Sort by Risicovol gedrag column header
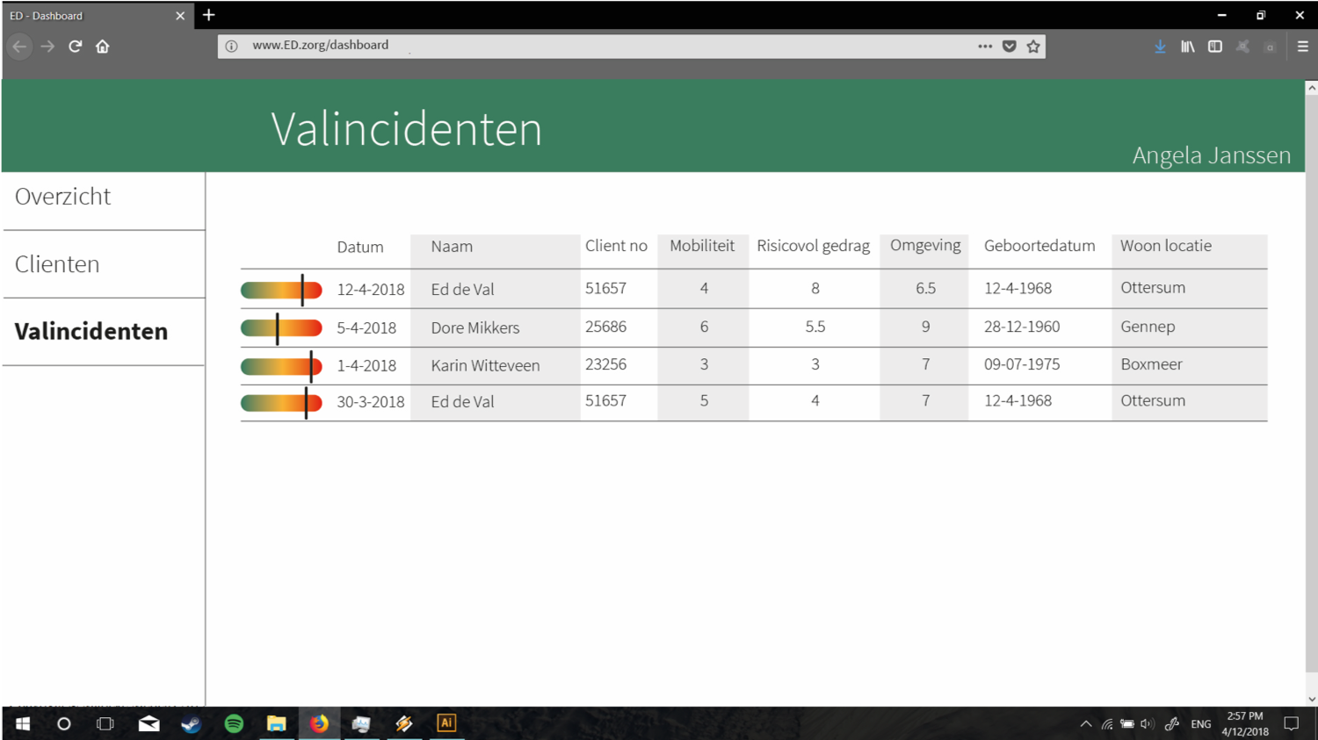The image size is (1318, 740). pyautogui.click(x=813, y=246)
